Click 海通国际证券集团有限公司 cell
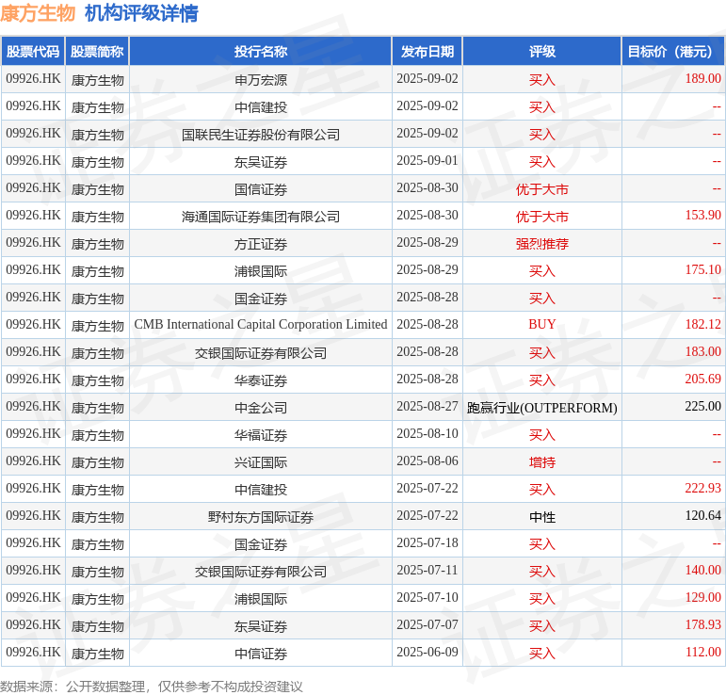The height and width of the screenshot is (695, 726). pos(261,217)
